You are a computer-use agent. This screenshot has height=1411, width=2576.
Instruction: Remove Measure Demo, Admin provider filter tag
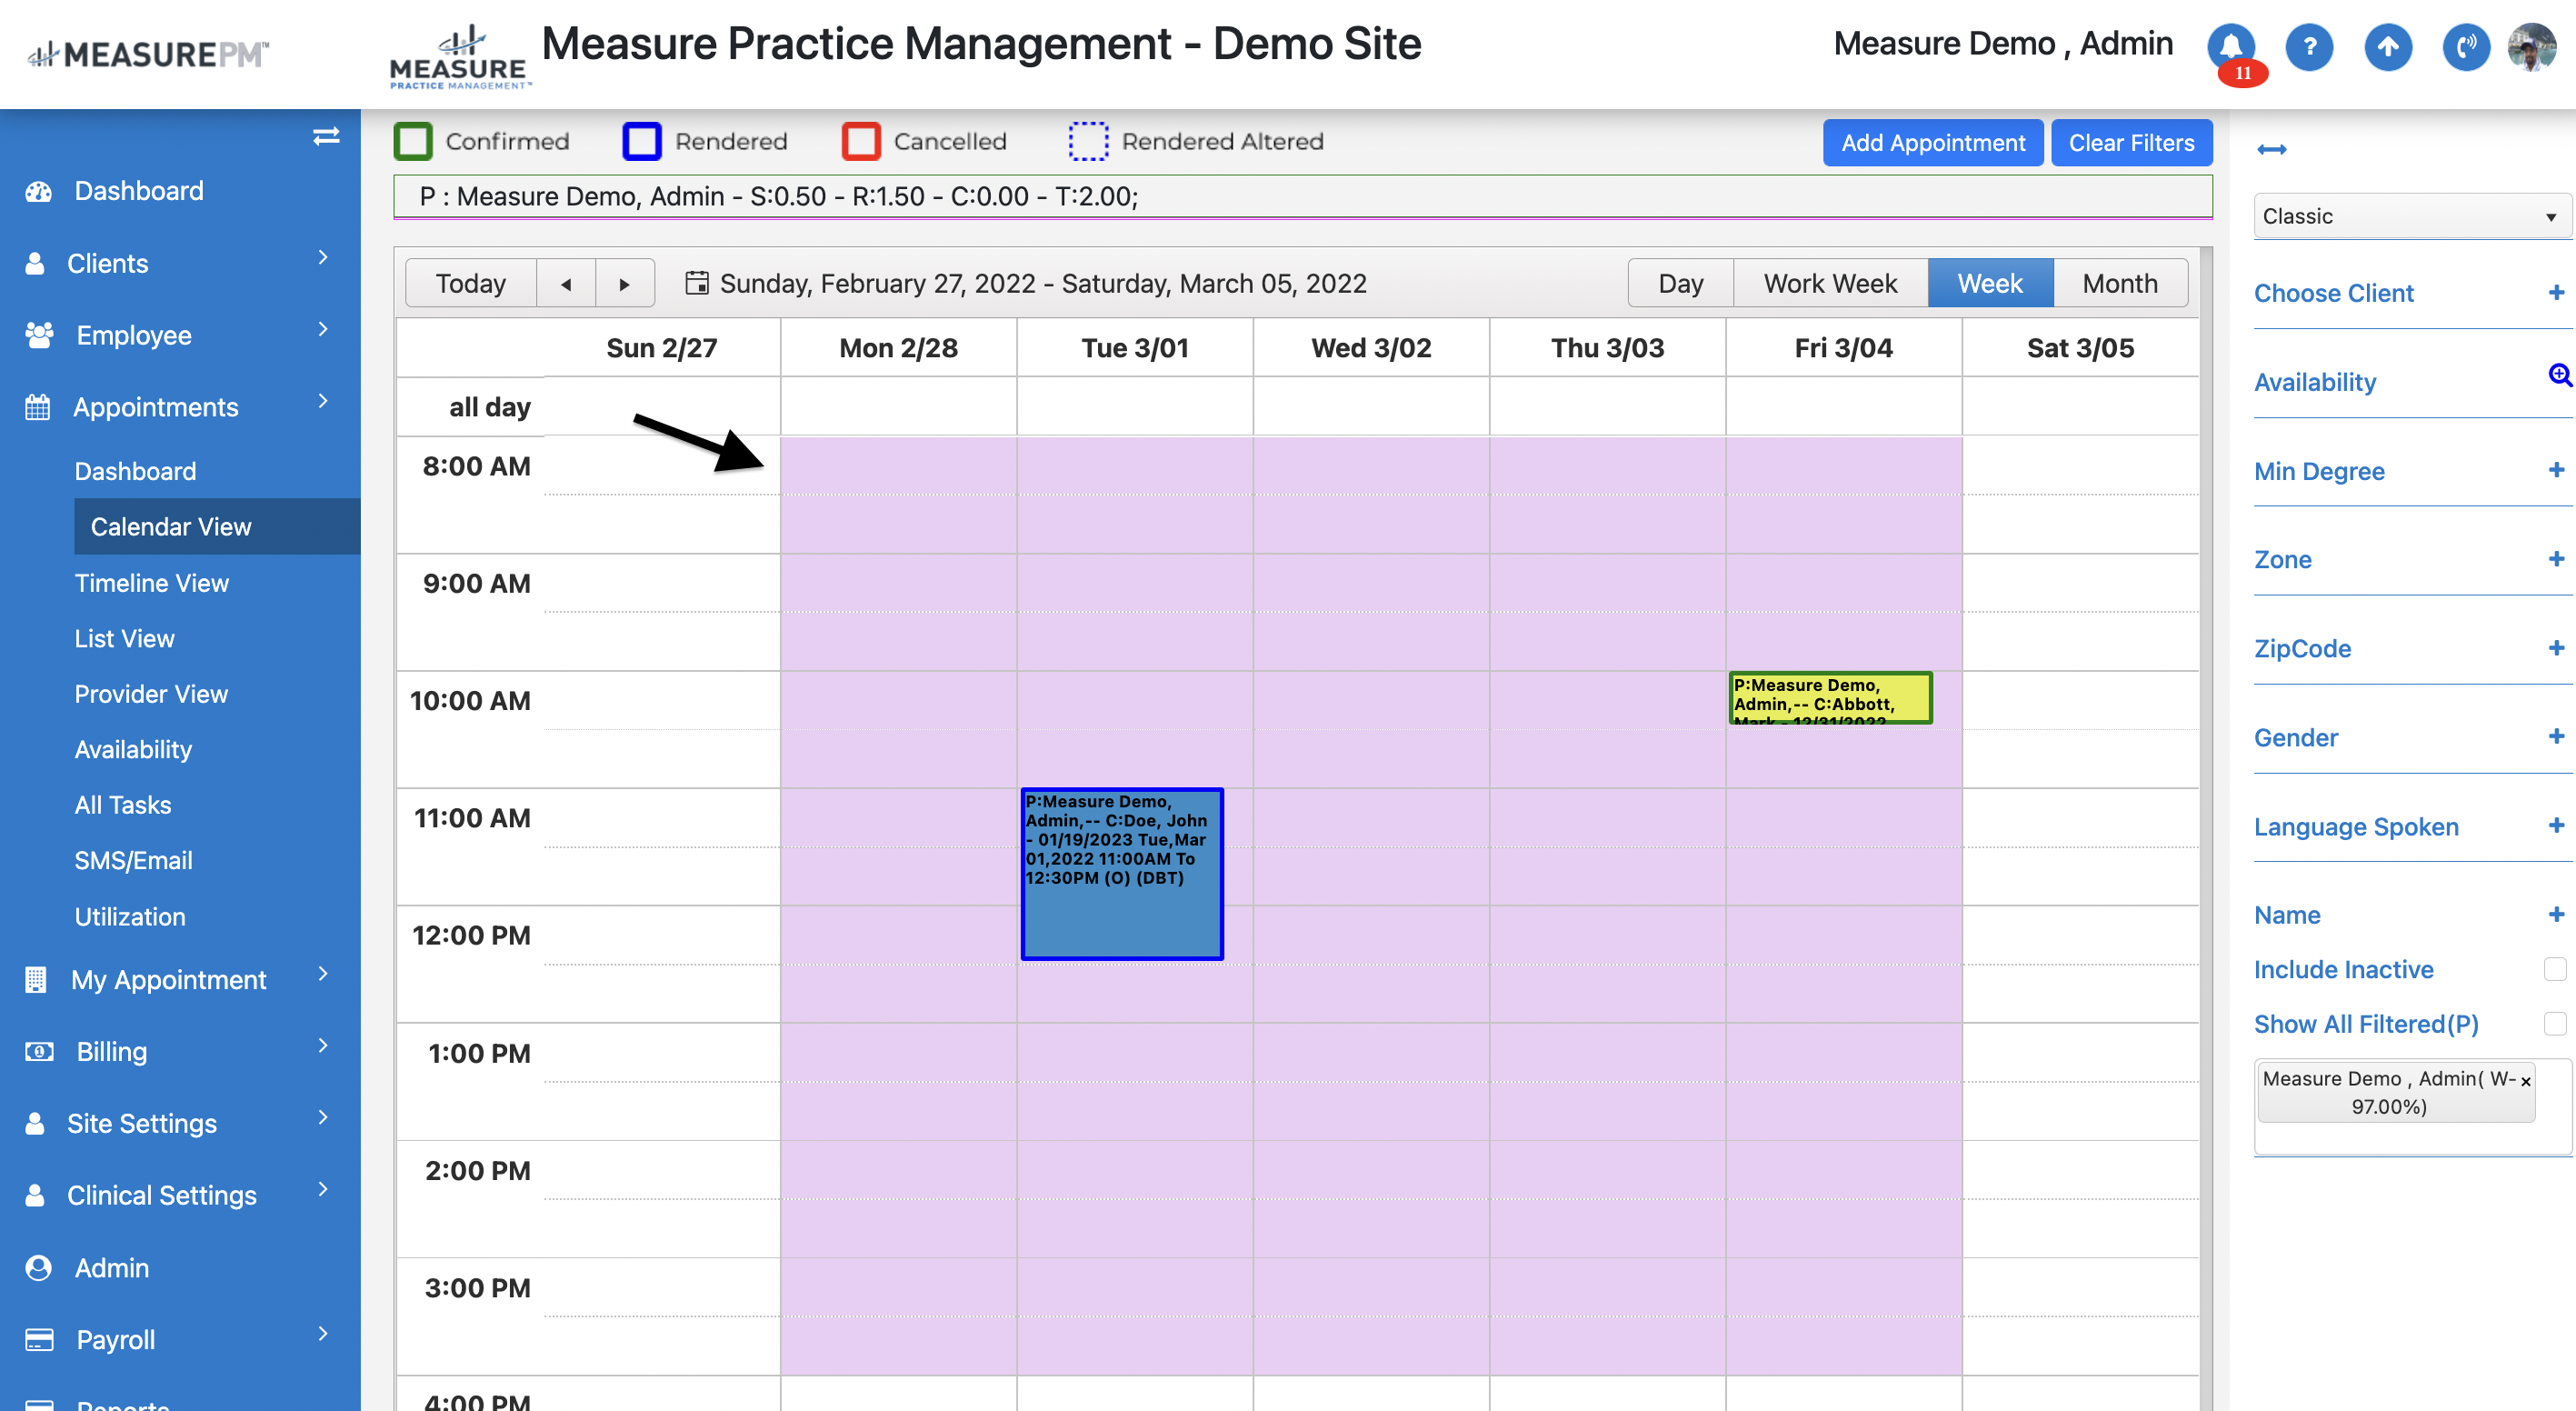pyautogui.click(x=2525, y=1080)
